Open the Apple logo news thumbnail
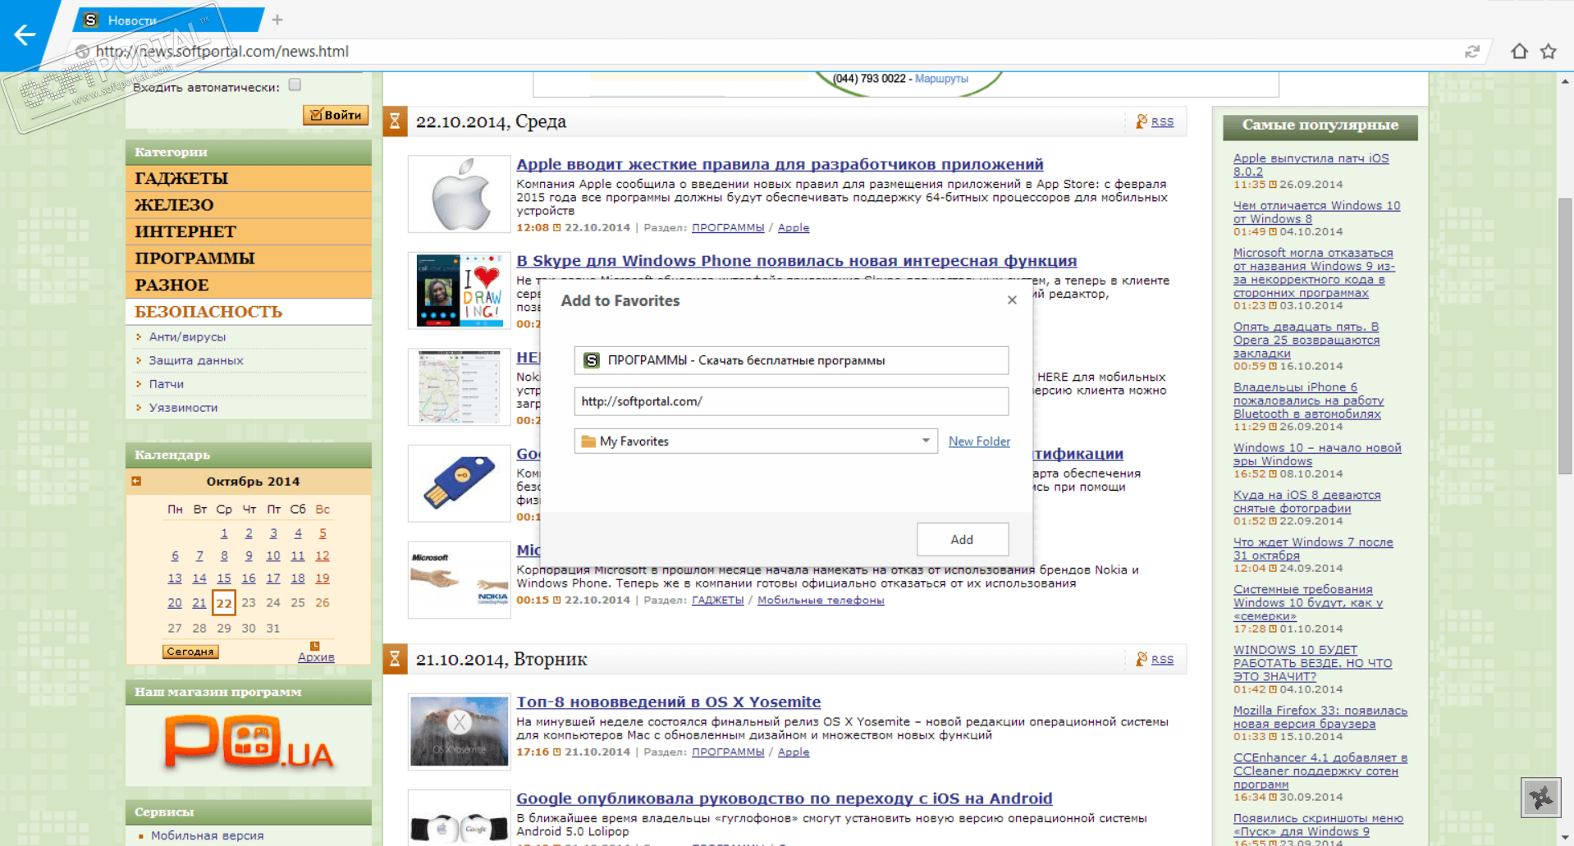 (460, 194)
